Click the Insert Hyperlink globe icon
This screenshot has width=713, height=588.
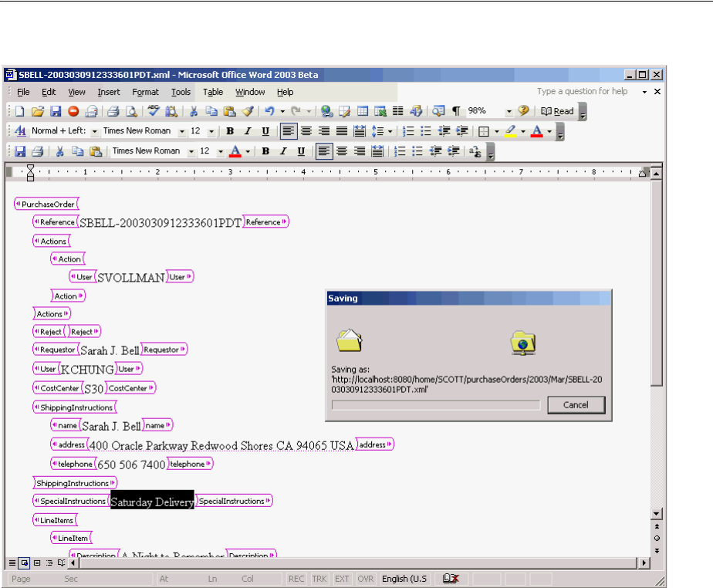[326, 111]
